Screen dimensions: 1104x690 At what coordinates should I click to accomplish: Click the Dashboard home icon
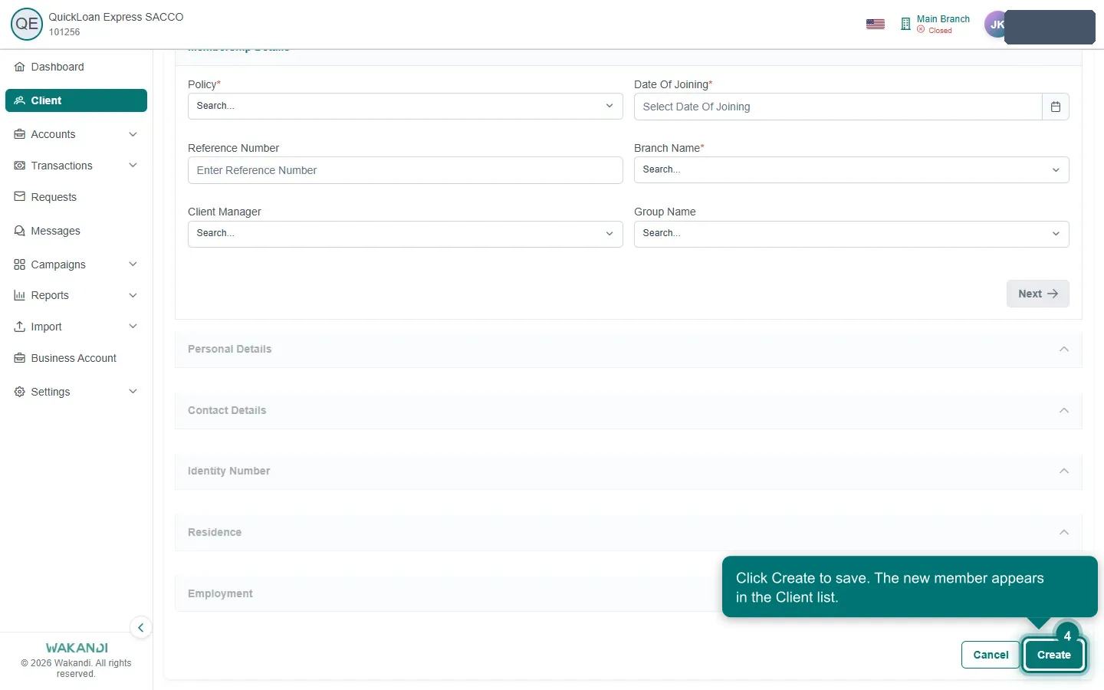click(x=20, y=67)
